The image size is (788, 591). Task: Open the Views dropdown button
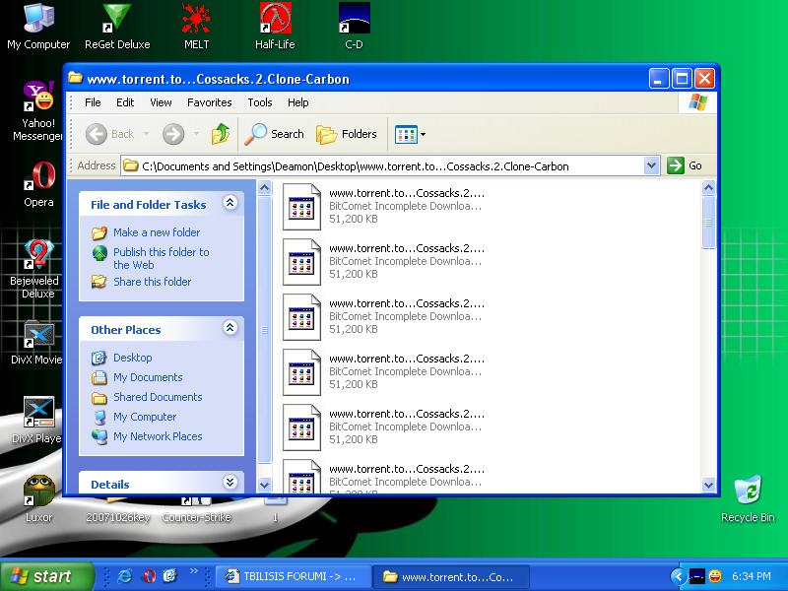tap(410, 134)
